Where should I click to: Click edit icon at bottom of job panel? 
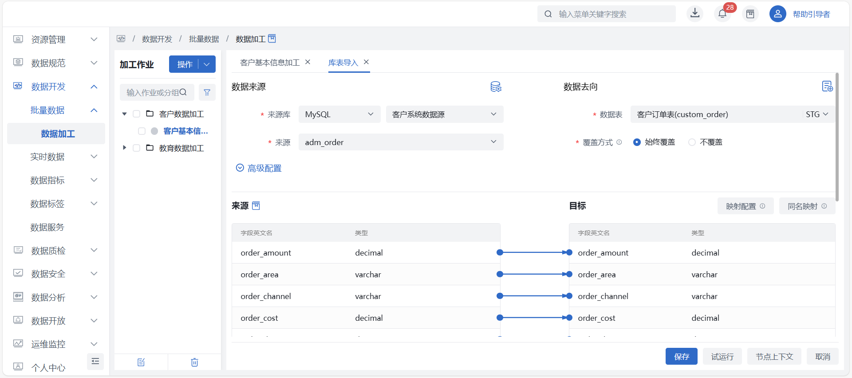141,362
